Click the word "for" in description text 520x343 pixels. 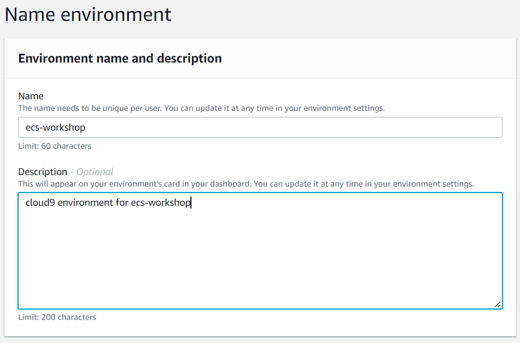(x=122, y=203)
